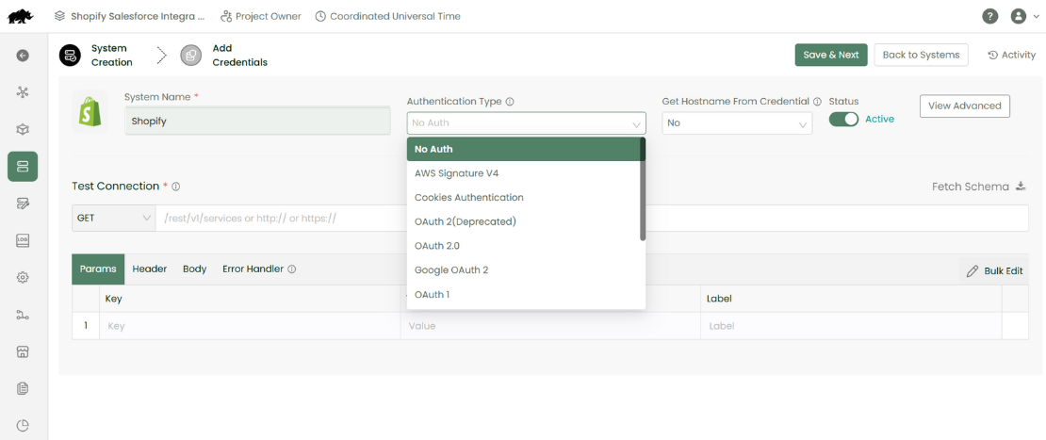This screenshot has height=440, width=1046.
Task: Click the Fetch Schema download icon
Action: [x=1020, y=187]
